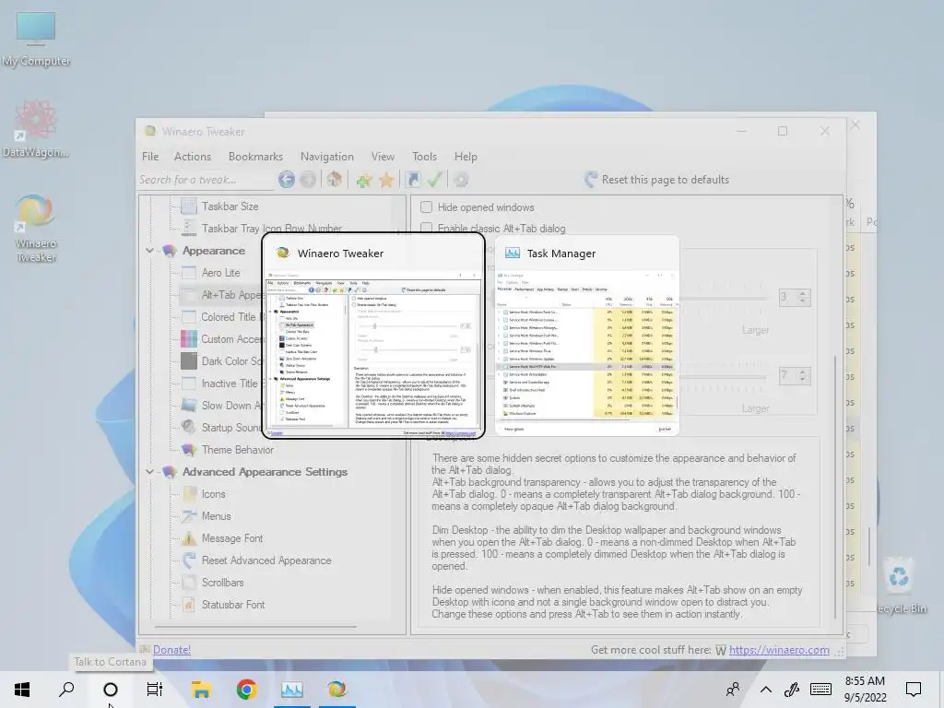Select Menus tree item
The height and width of the screenshot is (708, 944).
point(216,516)
